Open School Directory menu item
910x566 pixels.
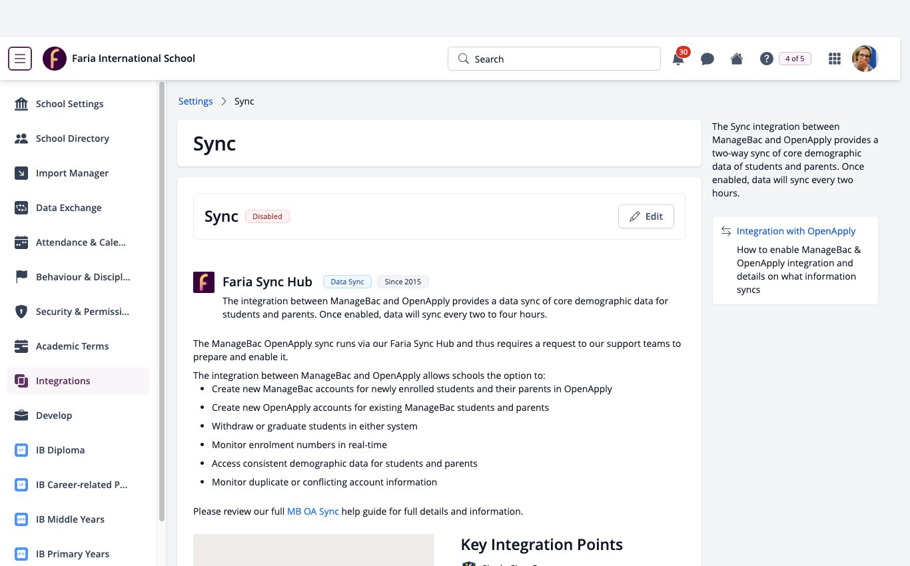click(79, 139)
